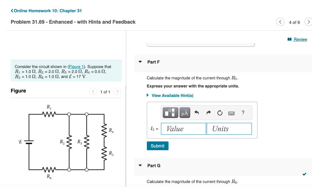Screen dimensions: 312x187
Task: Reset the answer using the circular reset icon
Action: (220, 113)
